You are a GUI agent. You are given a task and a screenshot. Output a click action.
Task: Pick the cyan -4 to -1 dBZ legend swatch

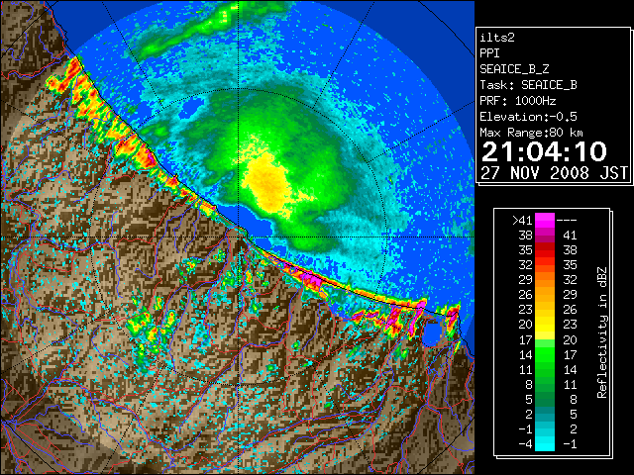coord(545,444)
